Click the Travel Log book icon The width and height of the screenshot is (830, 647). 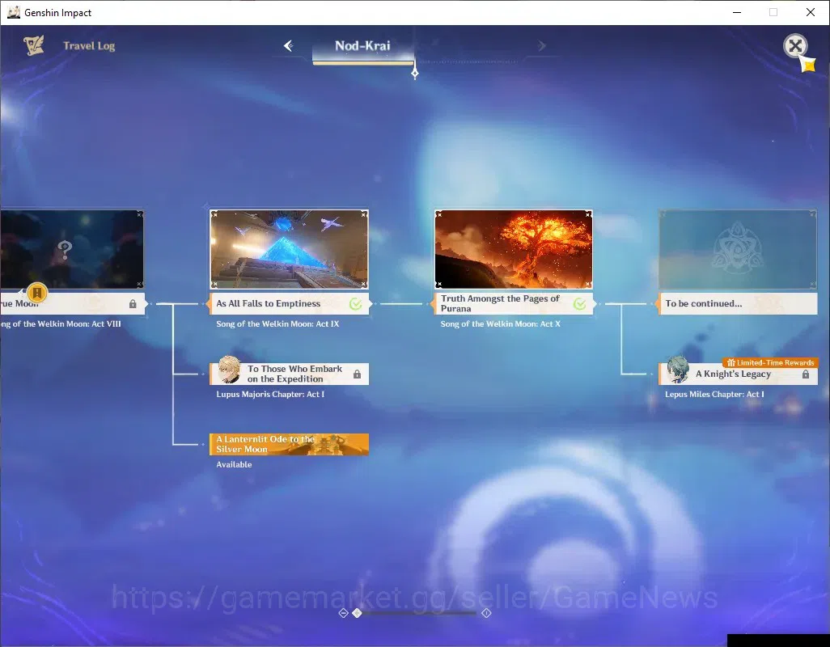click(33, 45)
